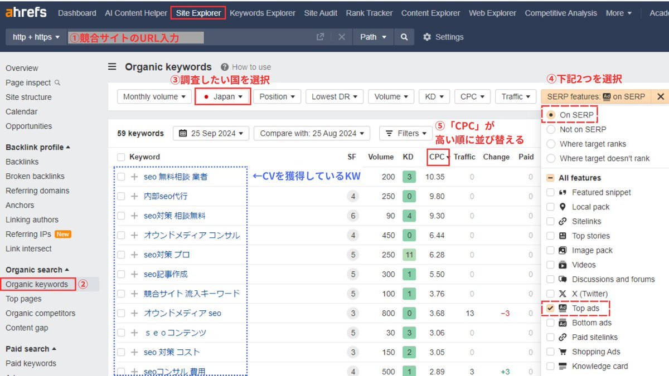This screenshot has height=376, width=669.
Task: Open the Monthly volume dropdown
Action: pyautogui.click(x=154, y=96)
